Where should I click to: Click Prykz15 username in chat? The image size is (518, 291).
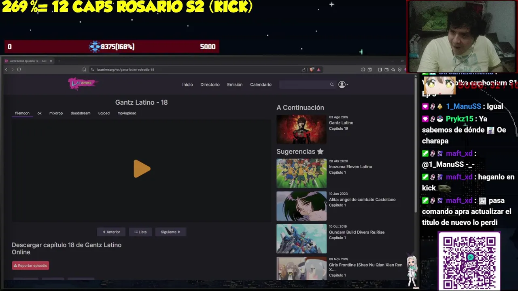click(x=459, y=119)
